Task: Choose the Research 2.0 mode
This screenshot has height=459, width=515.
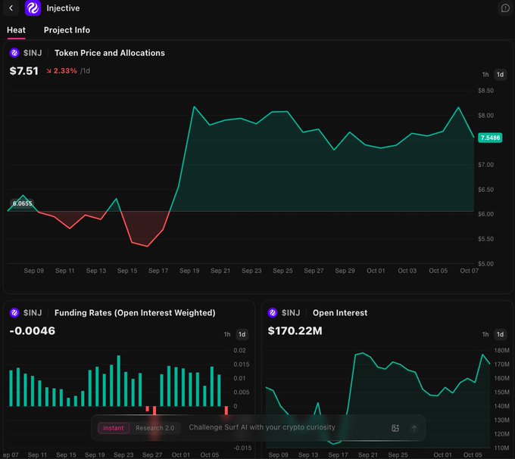Action: [x=154, y=428]
